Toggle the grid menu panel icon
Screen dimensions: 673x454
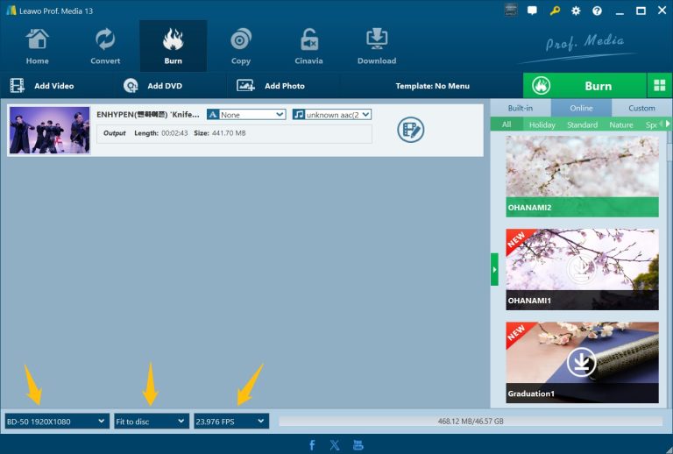pos(659,86)
